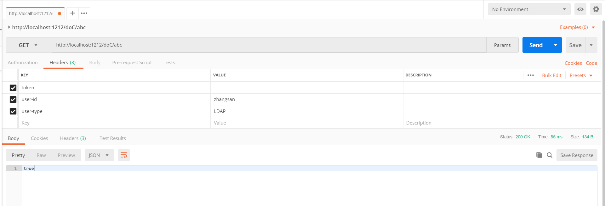Open the JSON format dropdown
The image size is (605, 206).
click(x=99, y=155)
